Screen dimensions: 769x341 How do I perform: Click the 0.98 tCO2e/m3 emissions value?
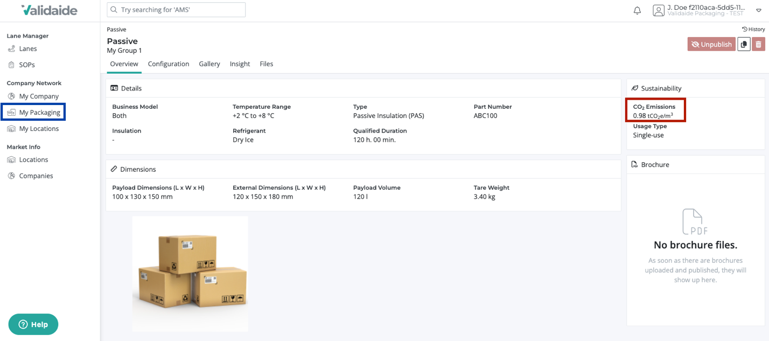[x=653, y=115]
